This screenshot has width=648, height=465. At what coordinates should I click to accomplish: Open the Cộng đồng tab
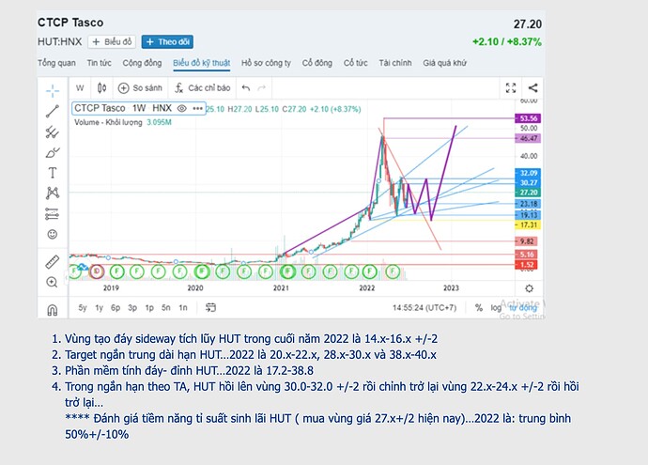(x=142, y=63)
